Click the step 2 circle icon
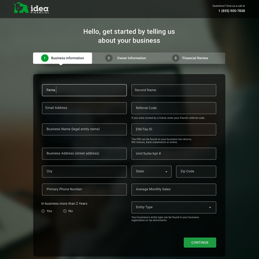The height and width of the screenshot is (259, 259). point(109,58)
